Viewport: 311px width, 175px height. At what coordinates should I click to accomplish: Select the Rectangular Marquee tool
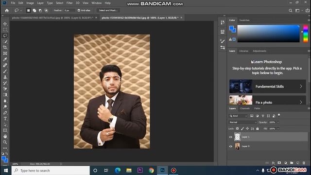coord(5,30)
